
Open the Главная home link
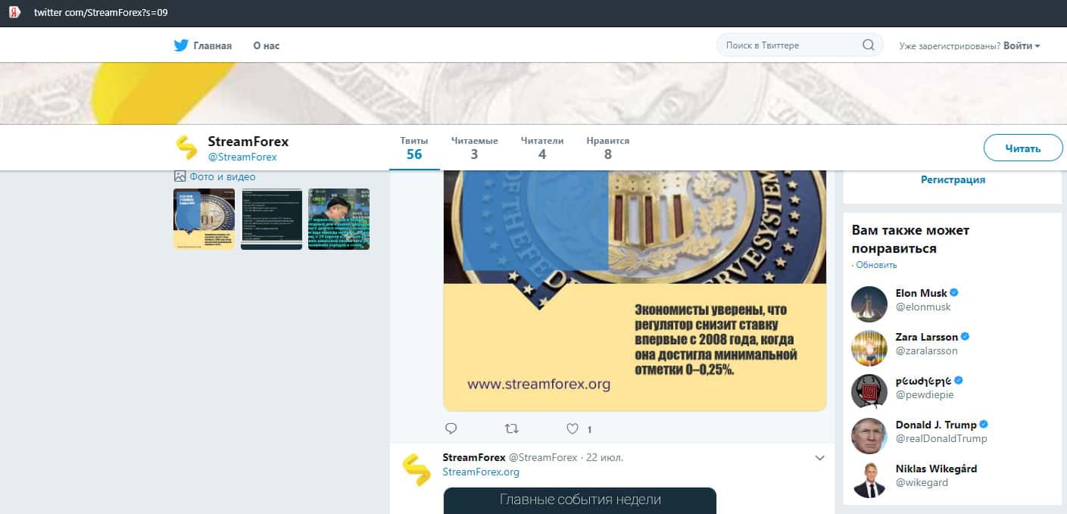(x=212, y=45)
